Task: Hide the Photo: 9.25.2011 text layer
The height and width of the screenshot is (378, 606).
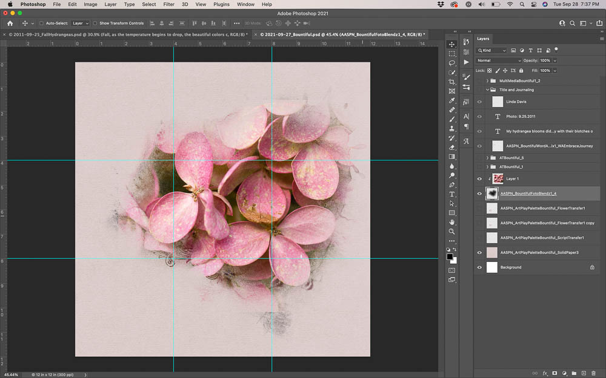Action: point(479,117)
